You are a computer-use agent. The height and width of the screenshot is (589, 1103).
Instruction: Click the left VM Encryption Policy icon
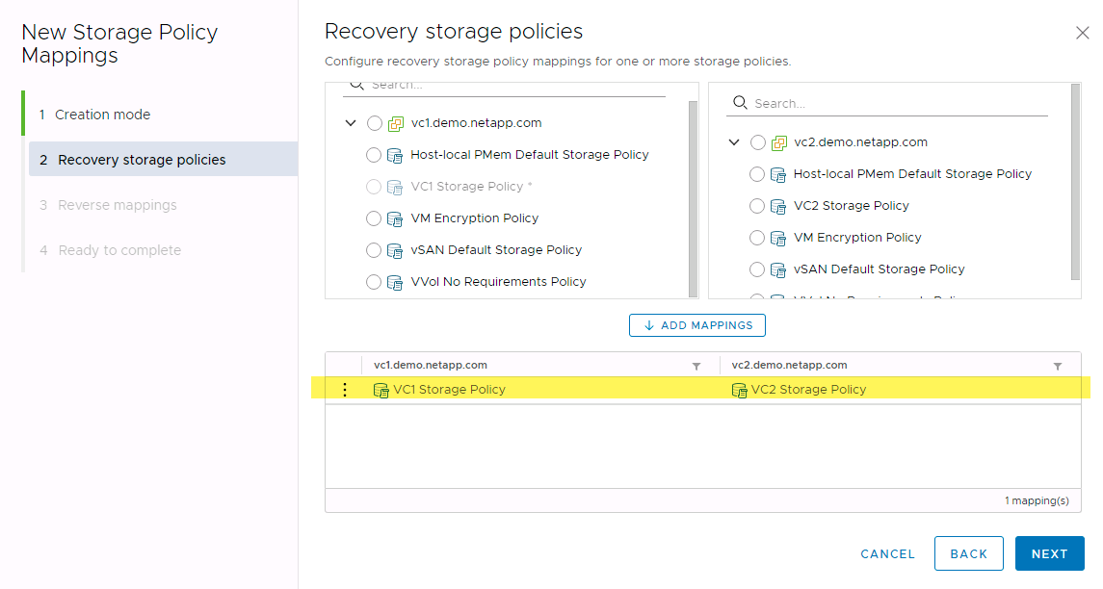click(395, 218)
